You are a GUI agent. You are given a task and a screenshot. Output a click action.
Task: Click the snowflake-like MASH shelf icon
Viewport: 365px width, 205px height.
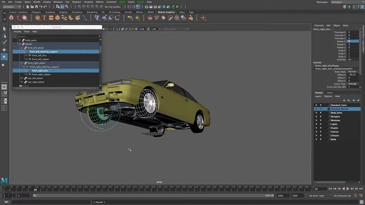tap(177, 18)
